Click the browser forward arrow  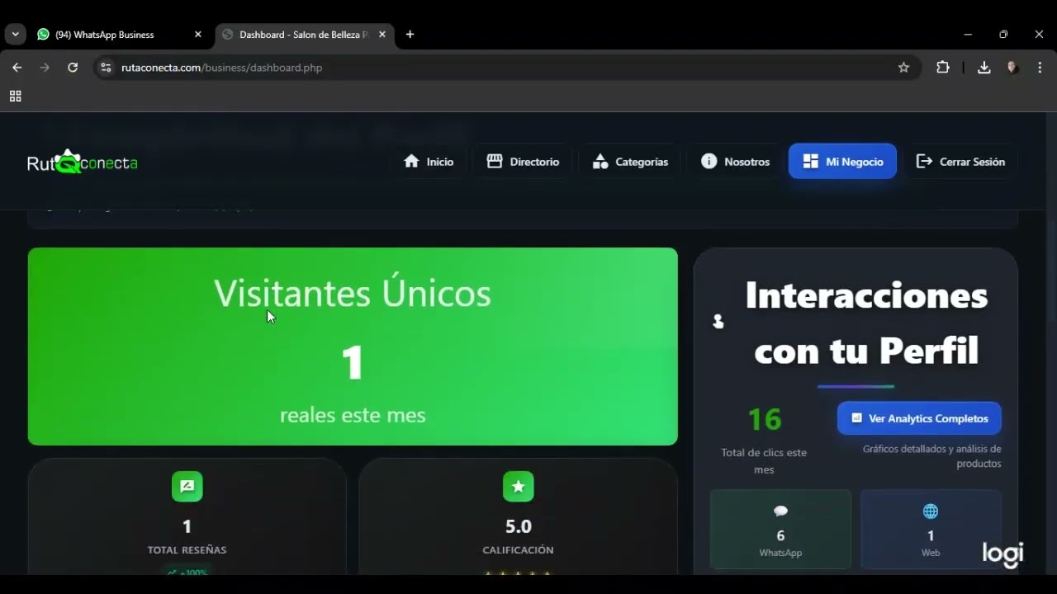click(45, 68)
